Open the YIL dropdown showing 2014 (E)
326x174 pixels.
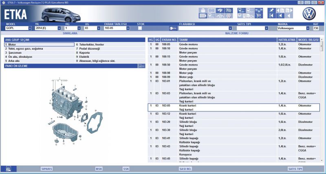[59, 28]
